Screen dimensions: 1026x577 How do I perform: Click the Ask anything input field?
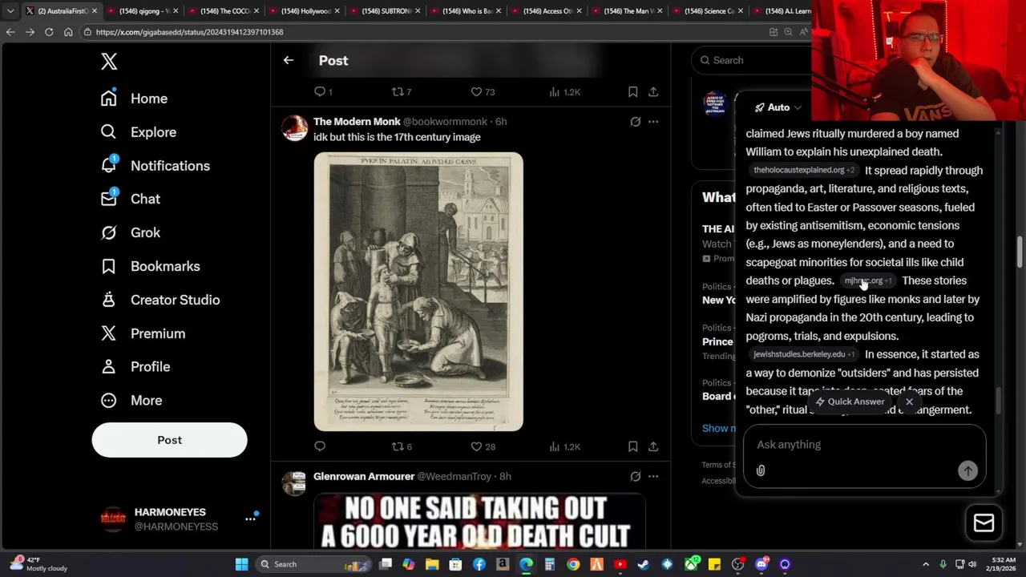tap(864, 445)
